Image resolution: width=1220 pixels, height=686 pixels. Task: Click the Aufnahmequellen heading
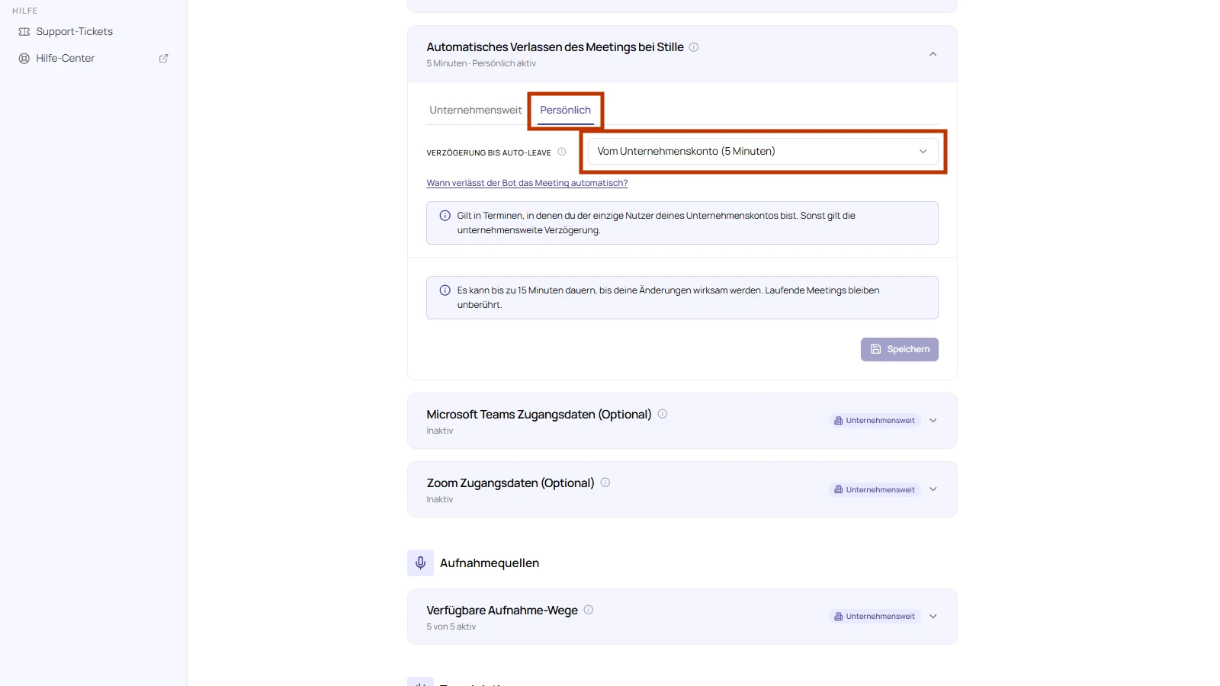tap(490, 563)
